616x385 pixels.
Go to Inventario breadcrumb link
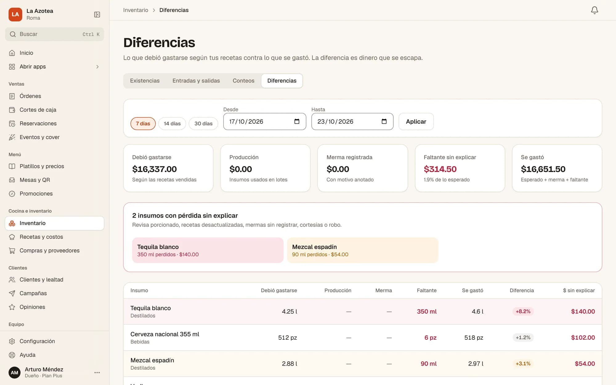click(136, 10)
